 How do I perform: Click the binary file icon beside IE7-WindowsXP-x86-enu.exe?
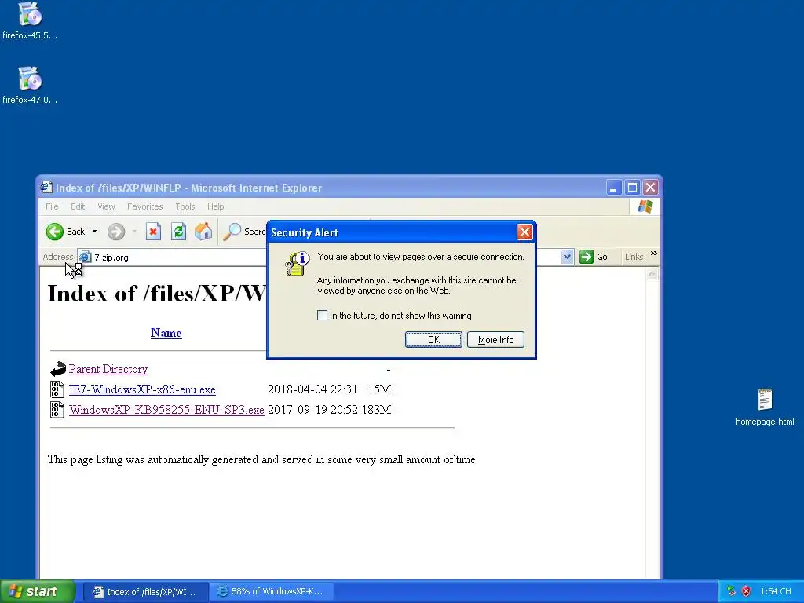coord(57,389)
